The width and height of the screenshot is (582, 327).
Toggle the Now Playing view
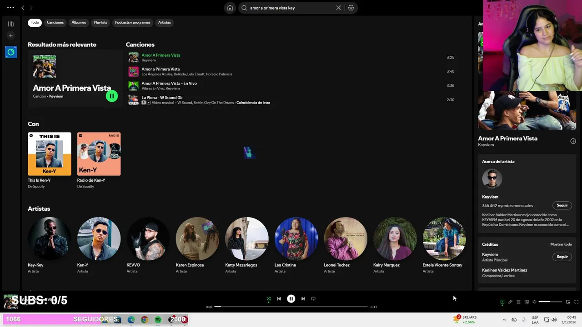point(502,302)
